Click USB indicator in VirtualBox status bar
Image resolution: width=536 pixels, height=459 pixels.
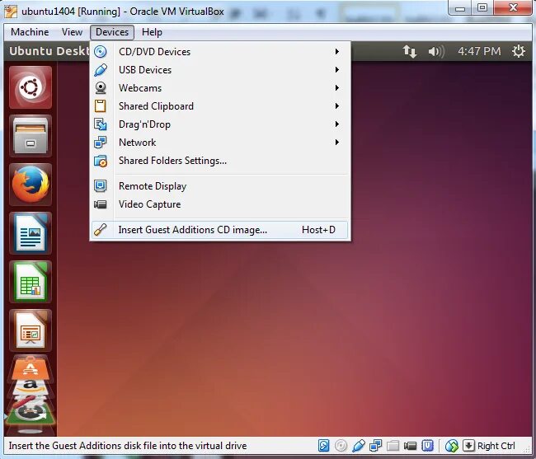[358, 445]
